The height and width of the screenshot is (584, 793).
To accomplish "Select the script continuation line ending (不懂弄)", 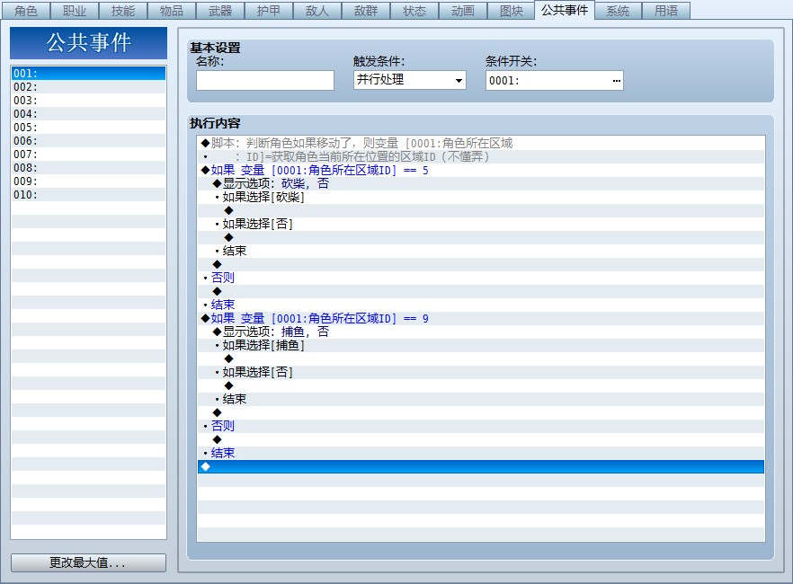I will pos(480,156).
